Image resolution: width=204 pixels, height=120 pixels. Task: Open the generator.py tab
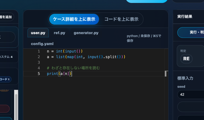coord(86,33)
